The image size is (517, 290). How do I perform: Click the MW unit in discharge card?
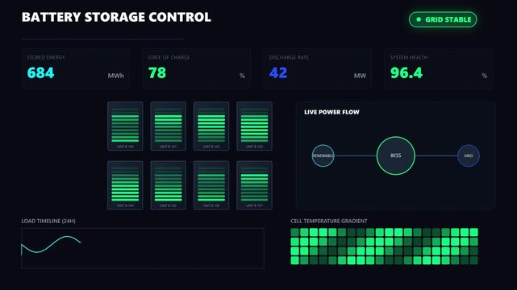[360, 76]
